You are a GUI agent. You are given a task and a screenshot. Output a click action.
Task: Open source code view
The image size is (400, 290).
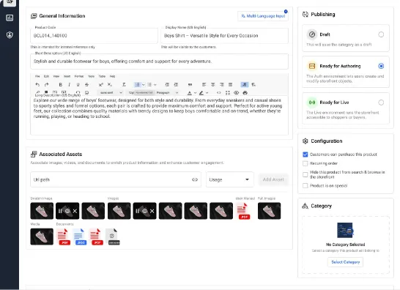[218, 93]
